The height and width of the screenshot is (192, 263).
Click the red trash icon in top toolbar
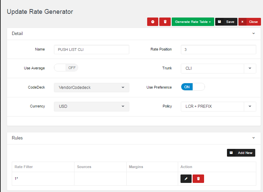click(x=165, y=22)
